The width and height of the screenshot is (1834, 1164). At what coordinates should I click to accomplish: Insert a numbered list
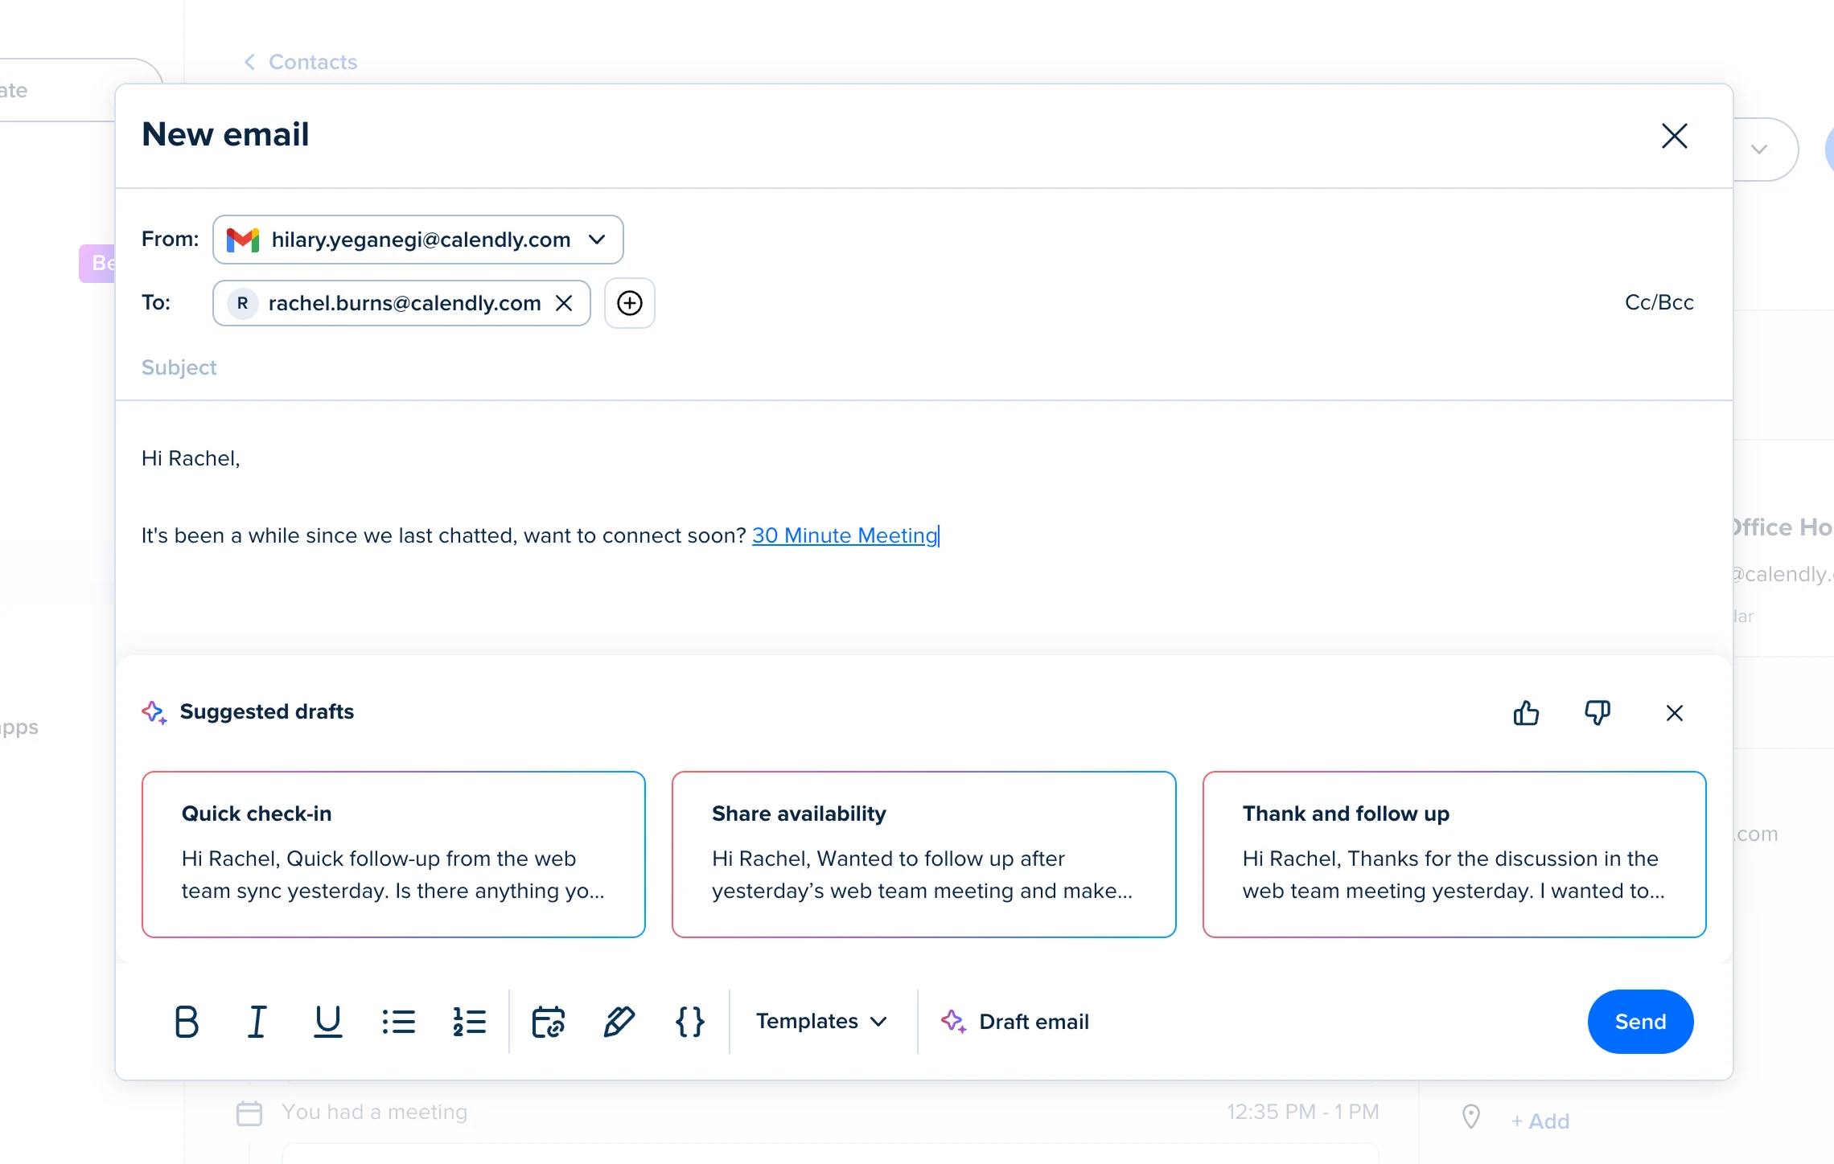(469, 1022)
